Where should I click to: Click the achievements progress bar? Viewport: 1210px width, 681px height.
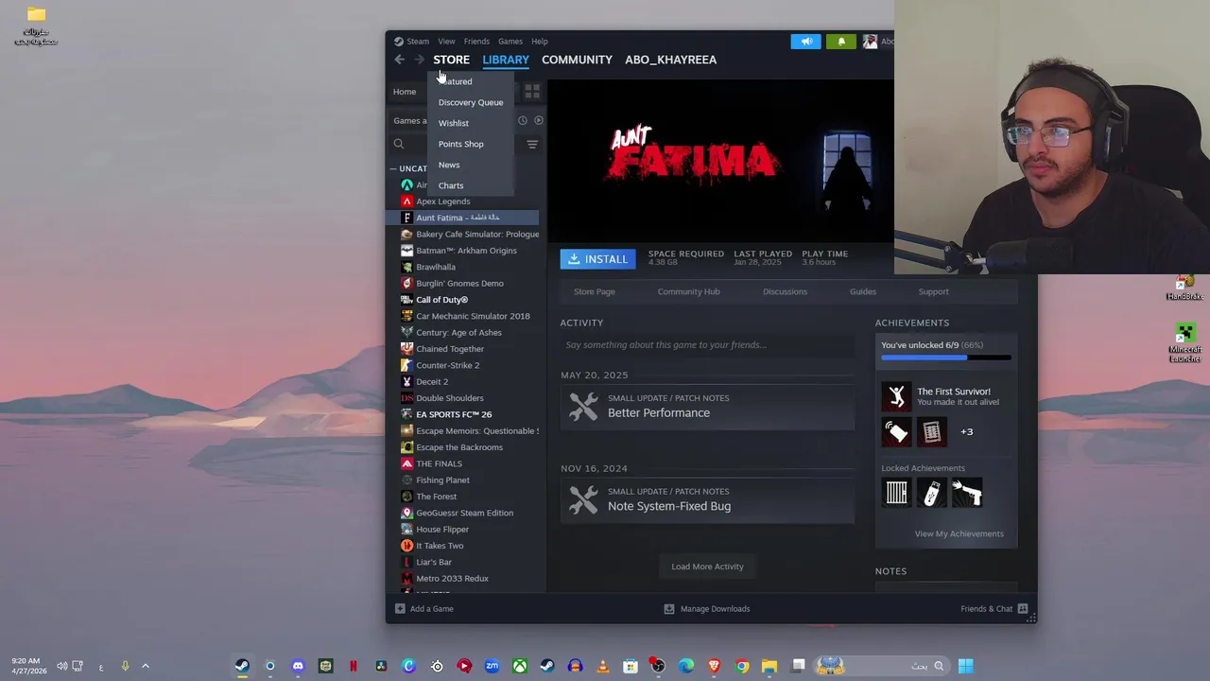tap(946, 358)
